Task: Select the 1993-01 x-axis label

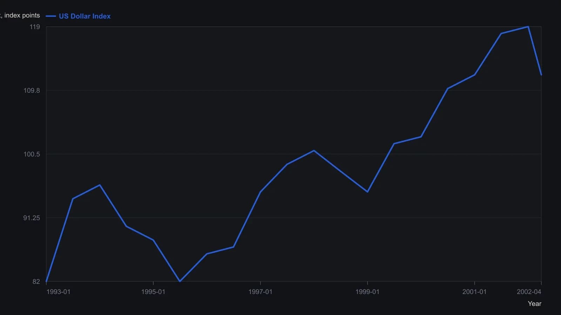Action: pos(58,292)
